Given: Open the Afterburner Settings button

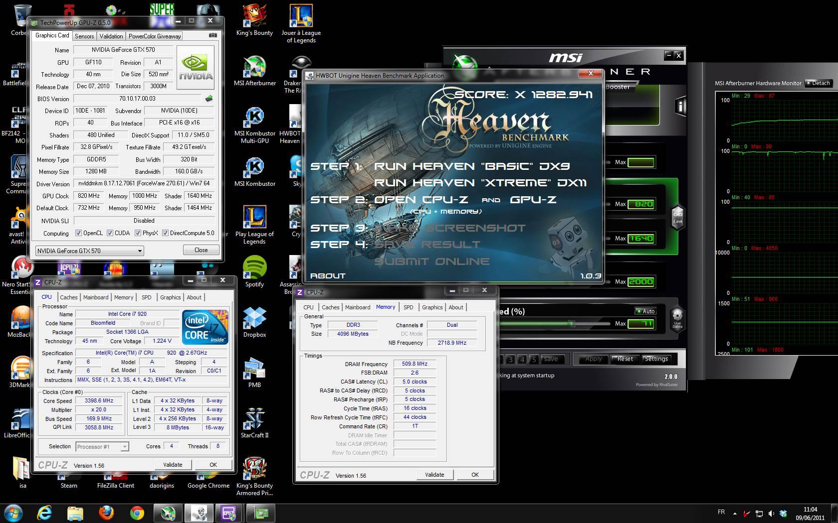Looking at the screenshot, I should 656,359.
